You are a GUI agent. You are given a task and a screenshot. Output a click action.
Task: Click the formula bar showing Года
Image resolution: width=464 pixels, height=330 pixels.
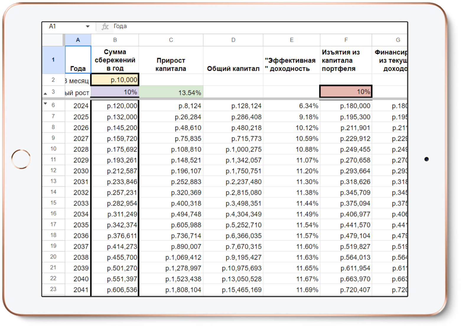coord(260,27)
